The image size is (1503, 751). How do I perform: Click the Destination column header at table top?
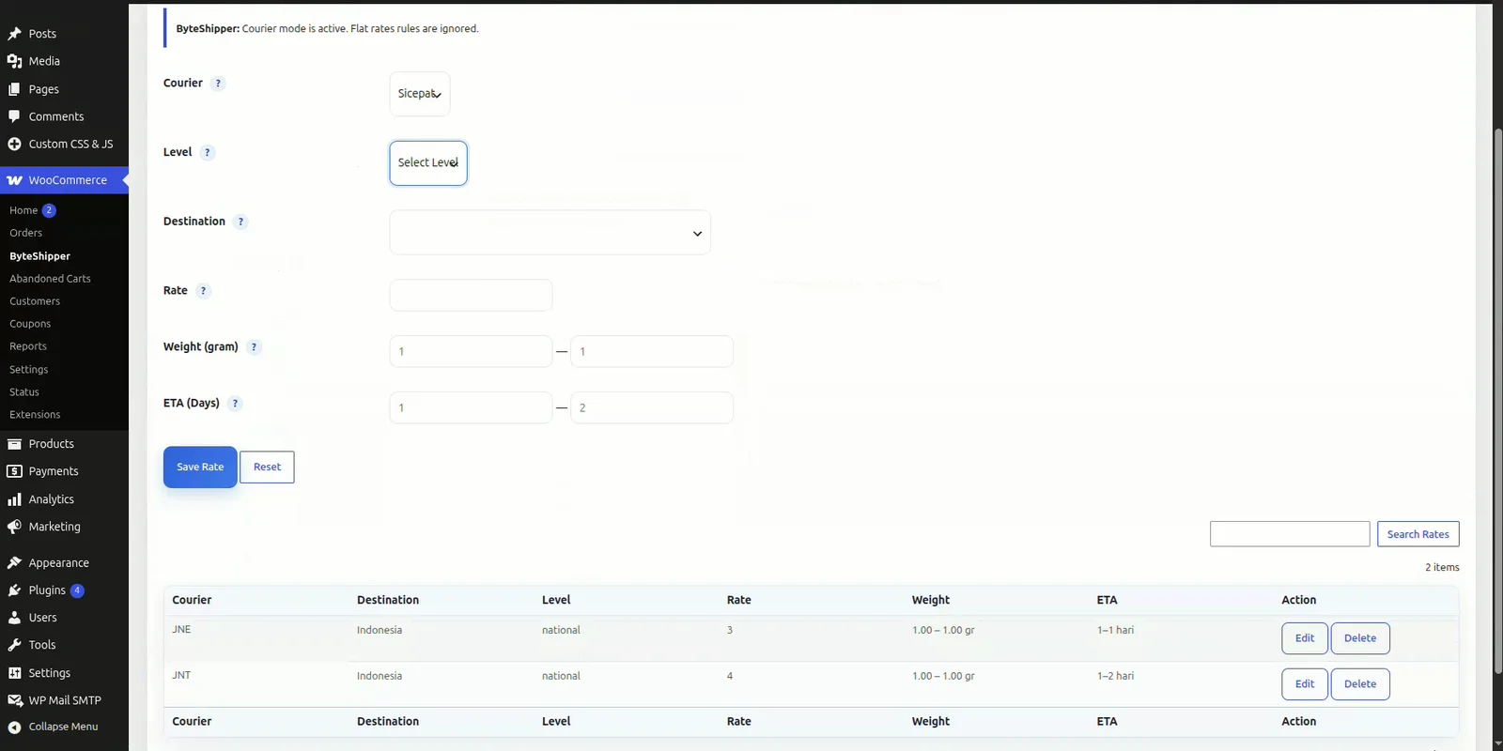click(388, 600)
